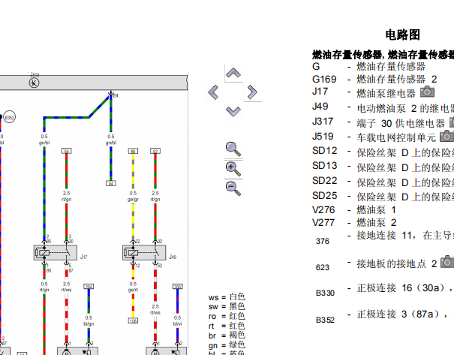Click the 0.5 bl/vi wire label
This screenshot has height=355, width=454.
coord(178,320)
